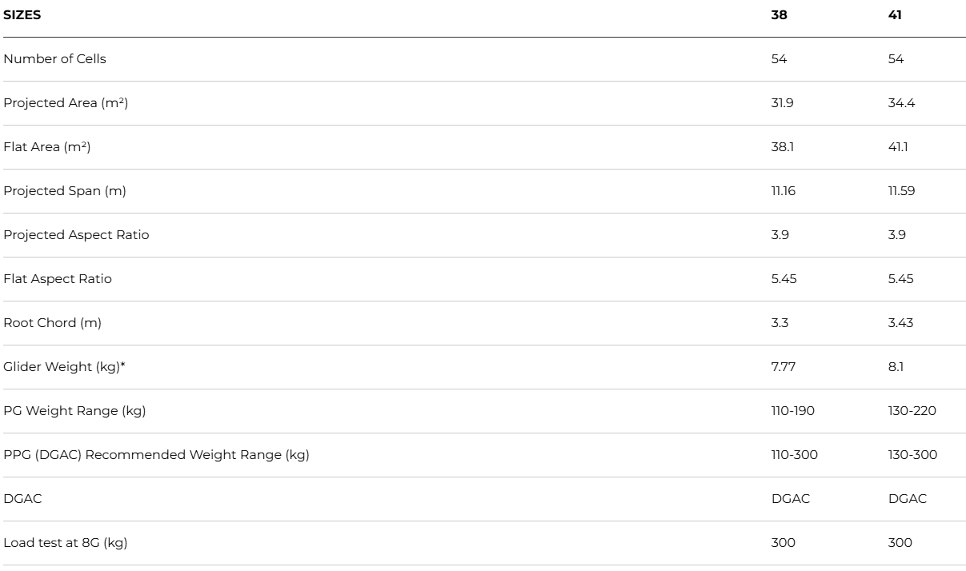Click the Projected Span value 11.59
966x571 pixels.
[x=900, y=191]
